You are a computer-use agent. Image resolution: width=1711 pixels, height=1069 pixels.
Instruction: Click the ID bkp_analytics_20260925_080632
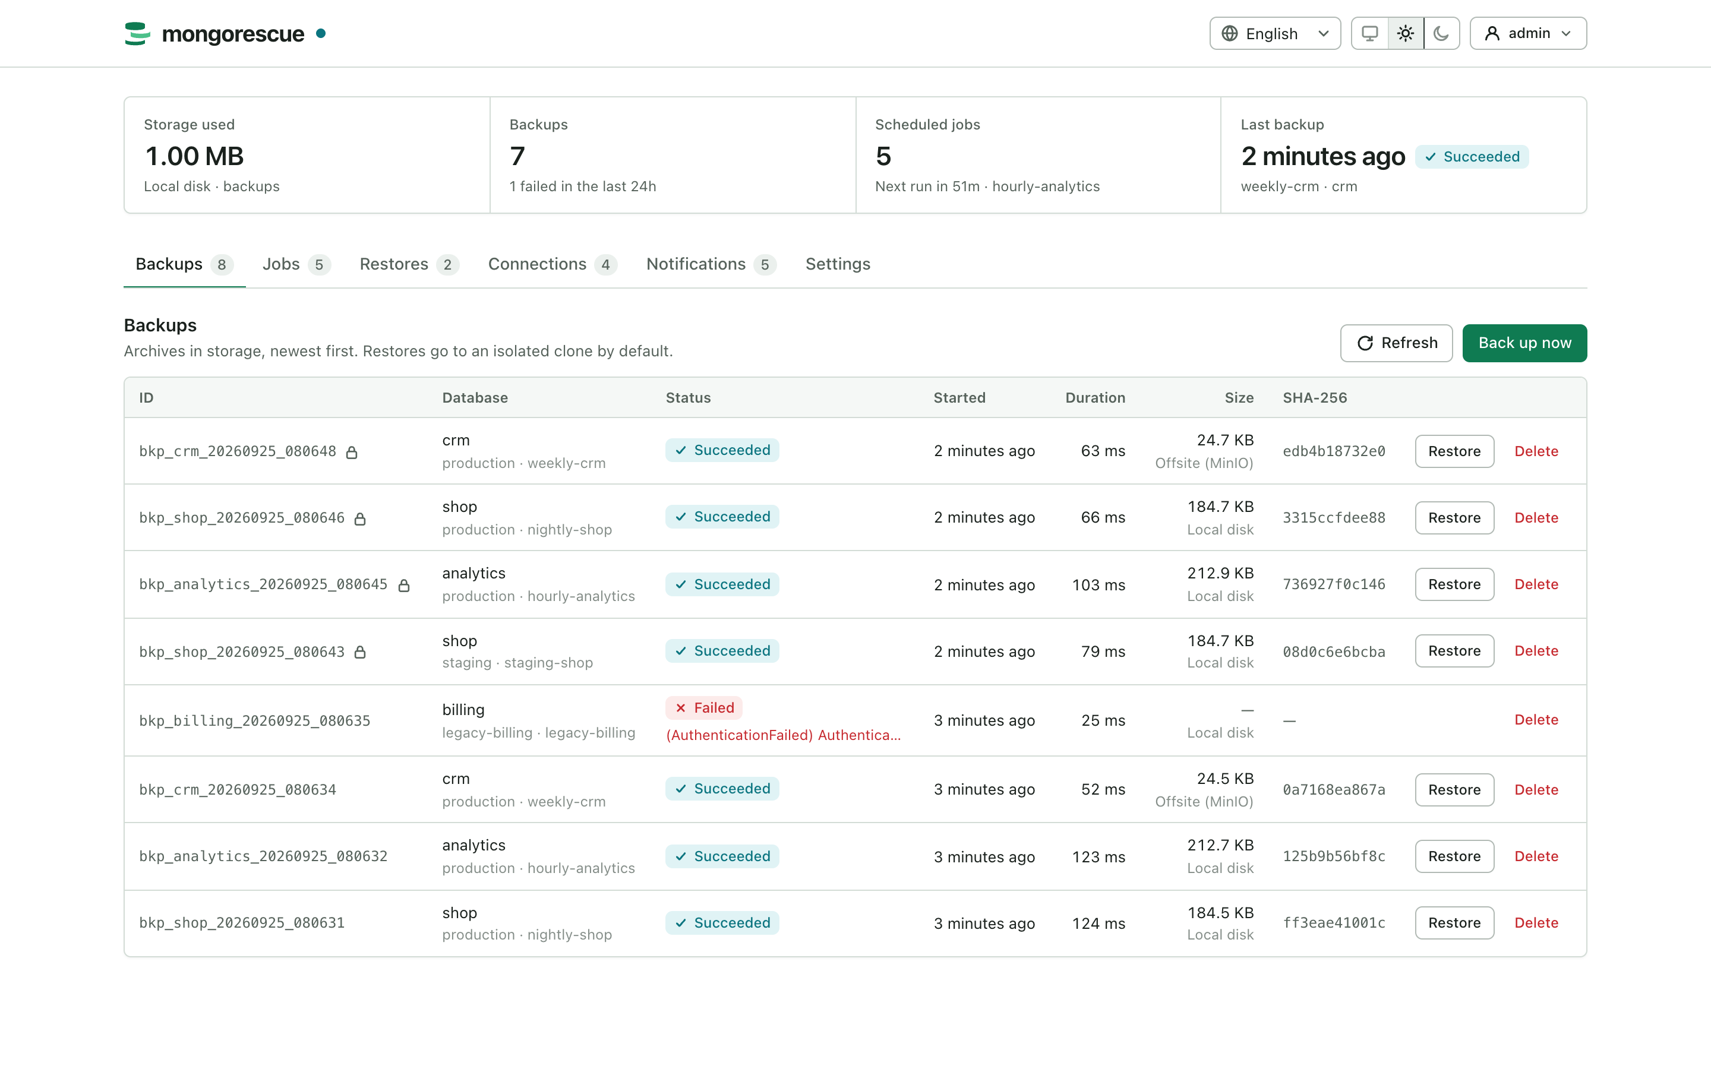point(263,856)
